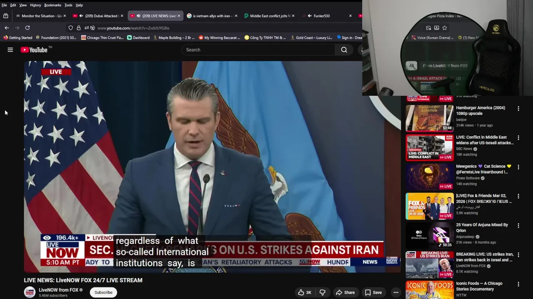533x299 pixels.
Task: Open options for 25 Years Of Anjuna
Action: tap(518, 226)
